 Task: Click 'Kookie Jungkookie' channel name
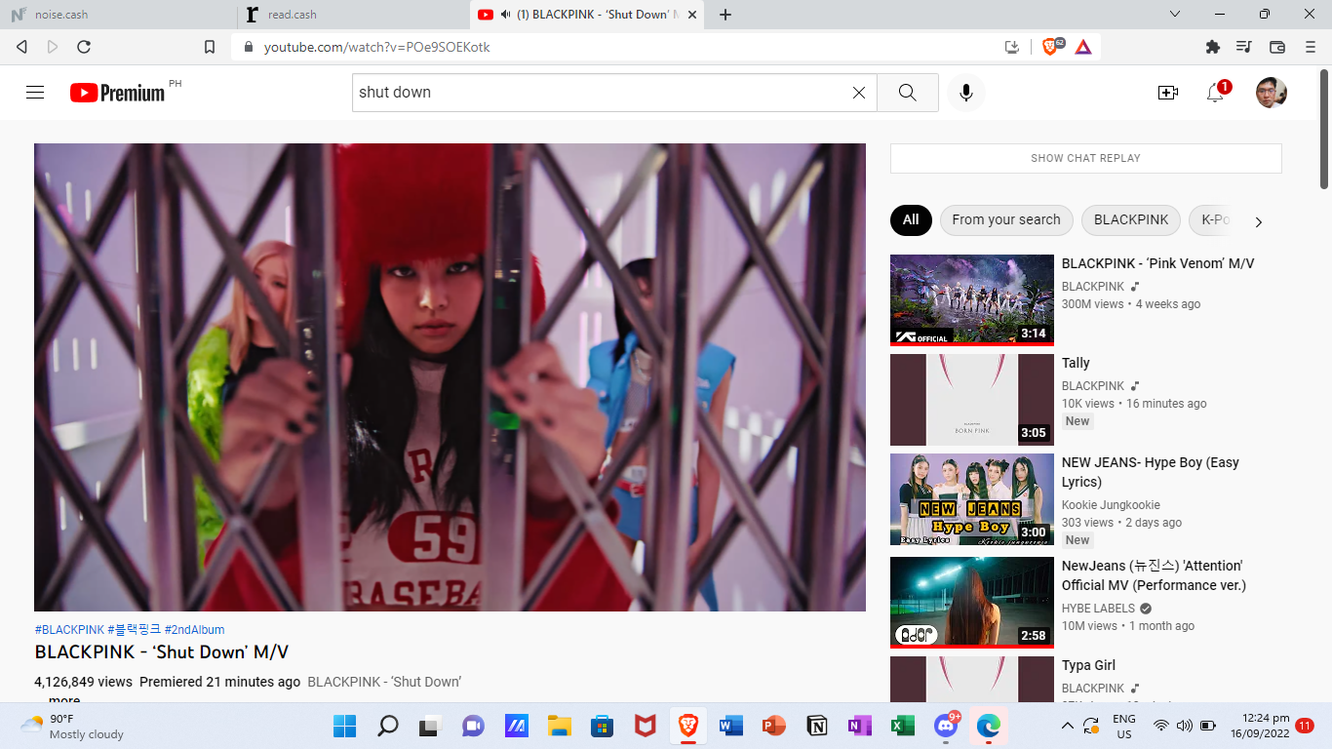(x=1111, y=505)
